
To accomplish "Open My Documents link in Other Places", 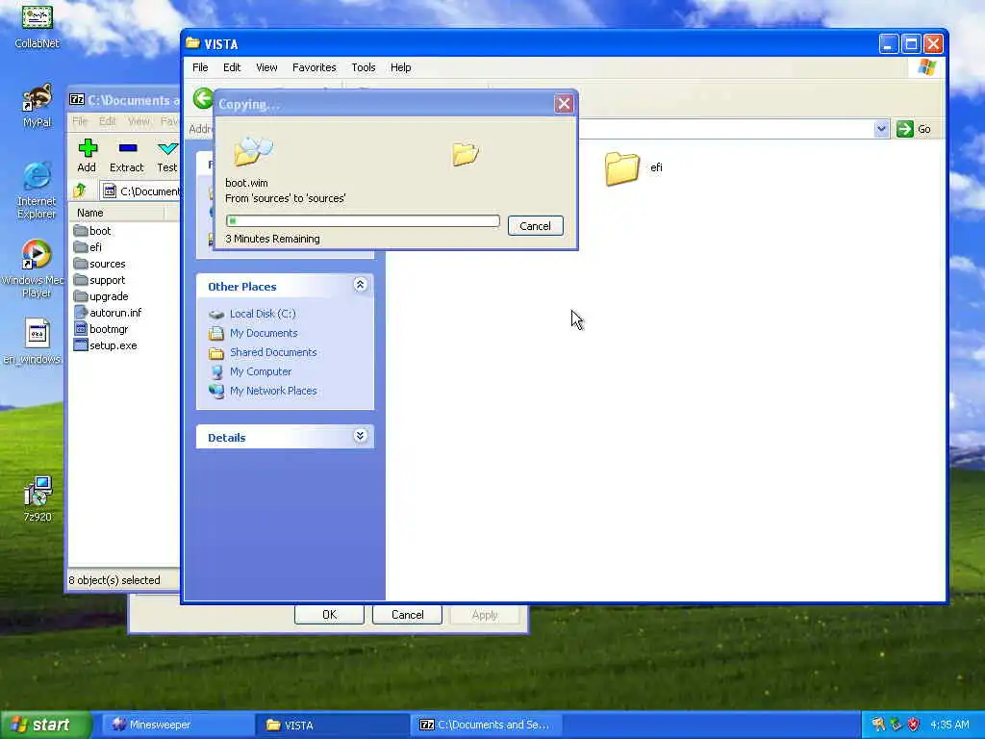I will click(253, 333).
